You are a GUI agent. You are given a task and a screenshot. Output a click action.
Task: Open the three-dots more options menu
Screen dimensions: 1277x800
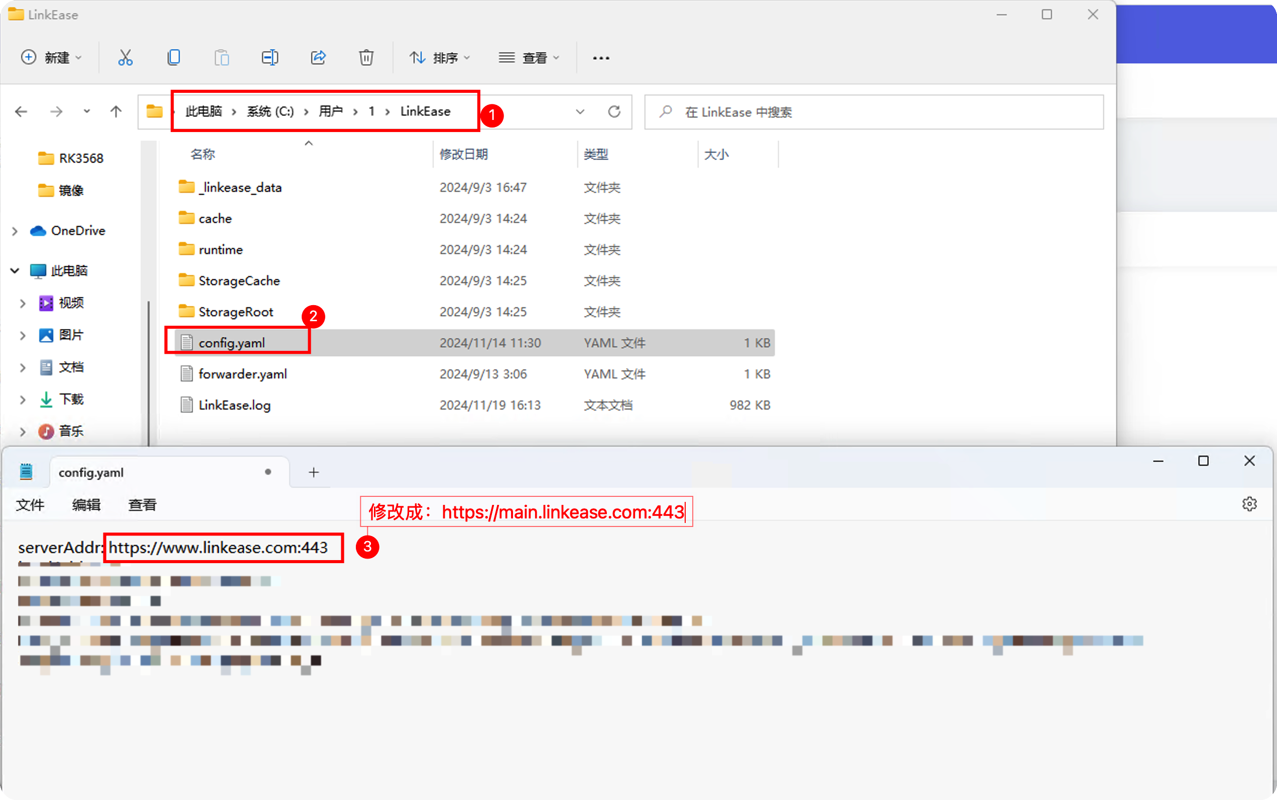pos(601,58)
